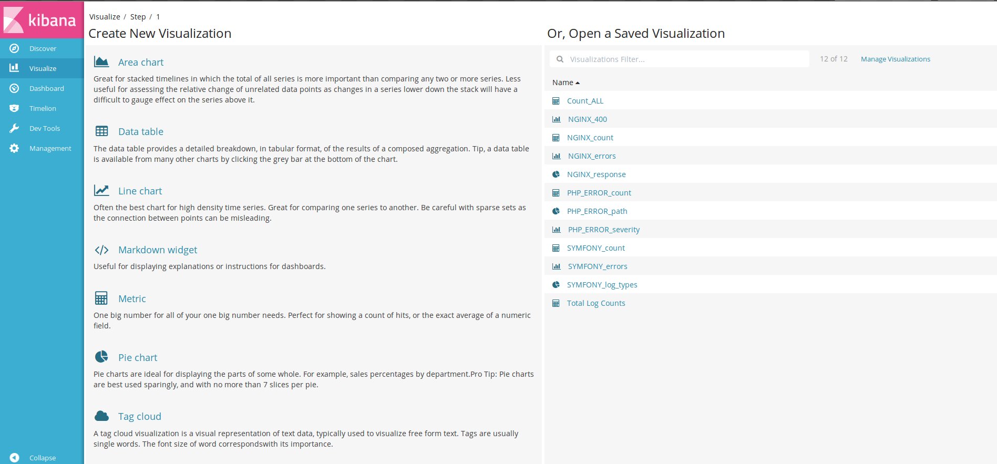The image size is (997, 464).
Task: Open saved visualization NGINX_errors
Action: click(592, 156)
